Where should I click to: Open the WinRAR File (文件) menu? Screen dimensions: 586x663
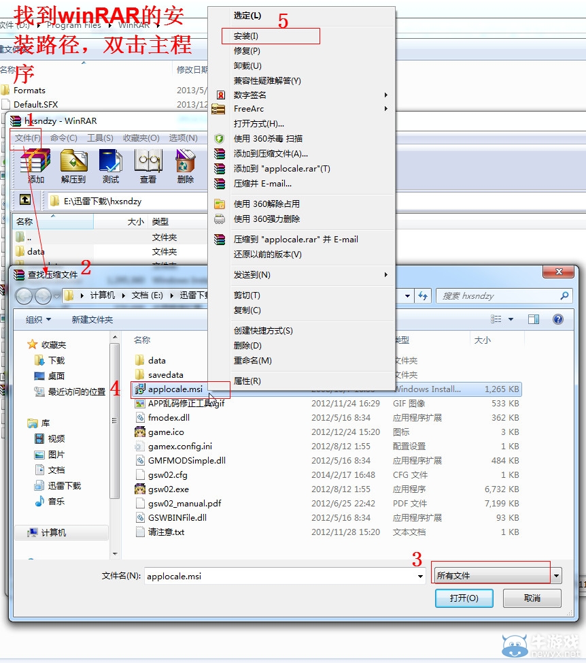pos(27,138)
